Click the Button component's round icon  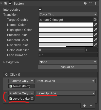coord(6,4)
